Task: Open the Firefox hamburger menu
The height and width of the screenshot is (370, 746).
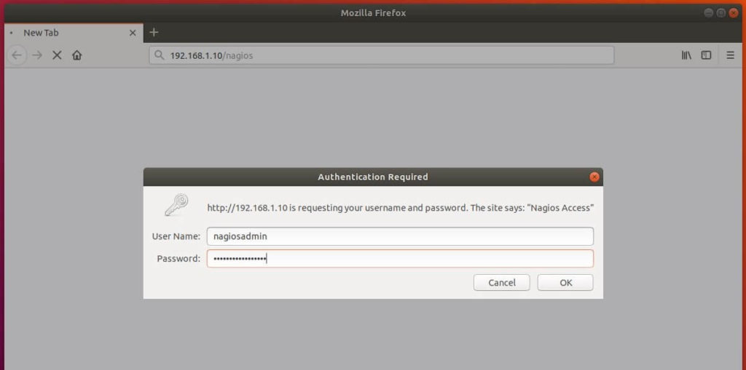Action: click(x=730, y=55)
